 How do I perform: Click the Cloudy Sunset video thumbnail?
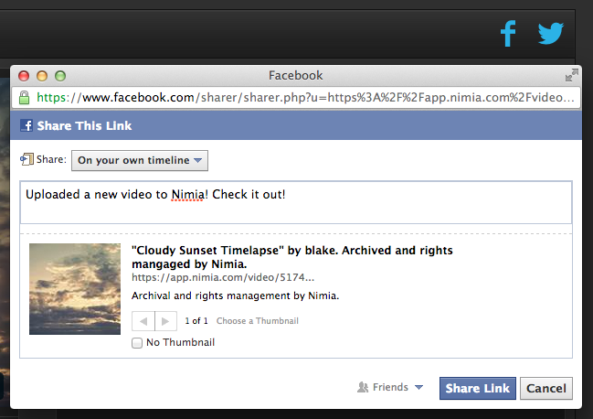coord(75,289)
